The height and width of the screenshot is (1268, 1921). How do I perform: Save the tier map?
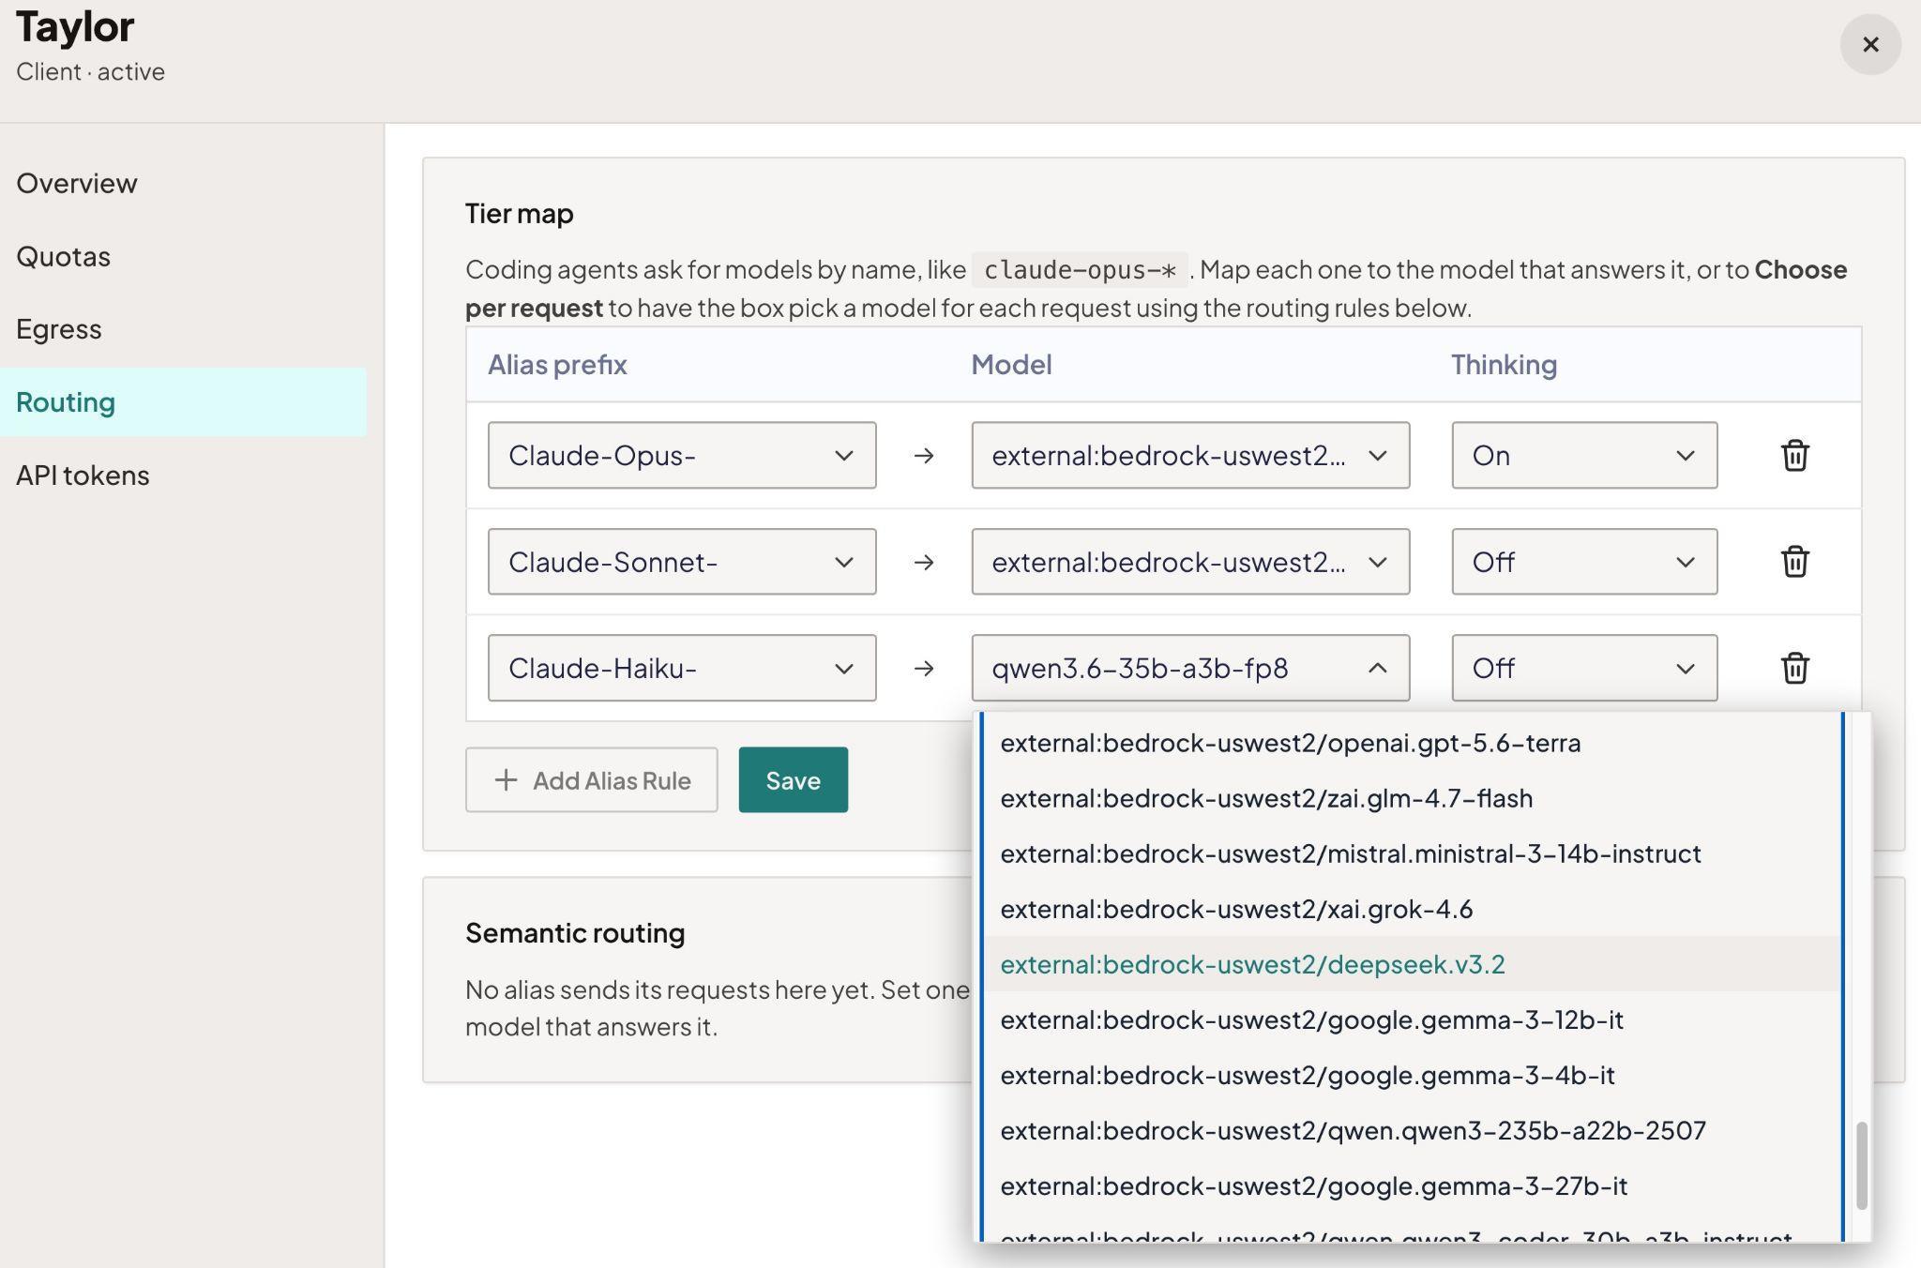coord(794,779)
